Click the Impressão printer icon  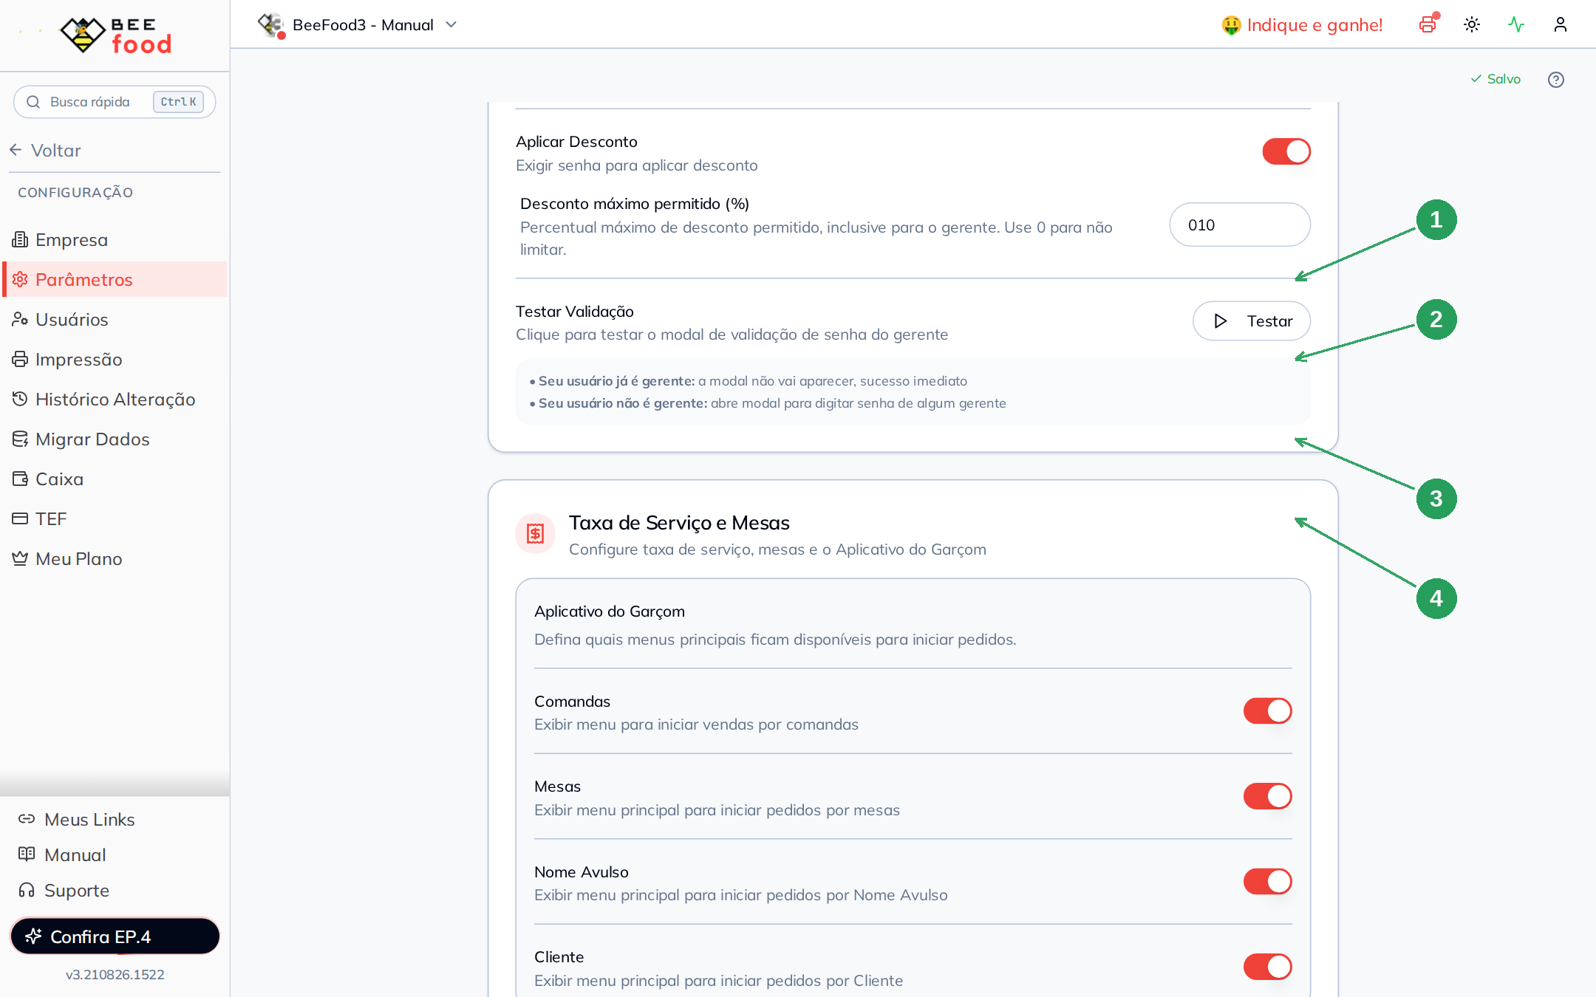tap(20, 359)
